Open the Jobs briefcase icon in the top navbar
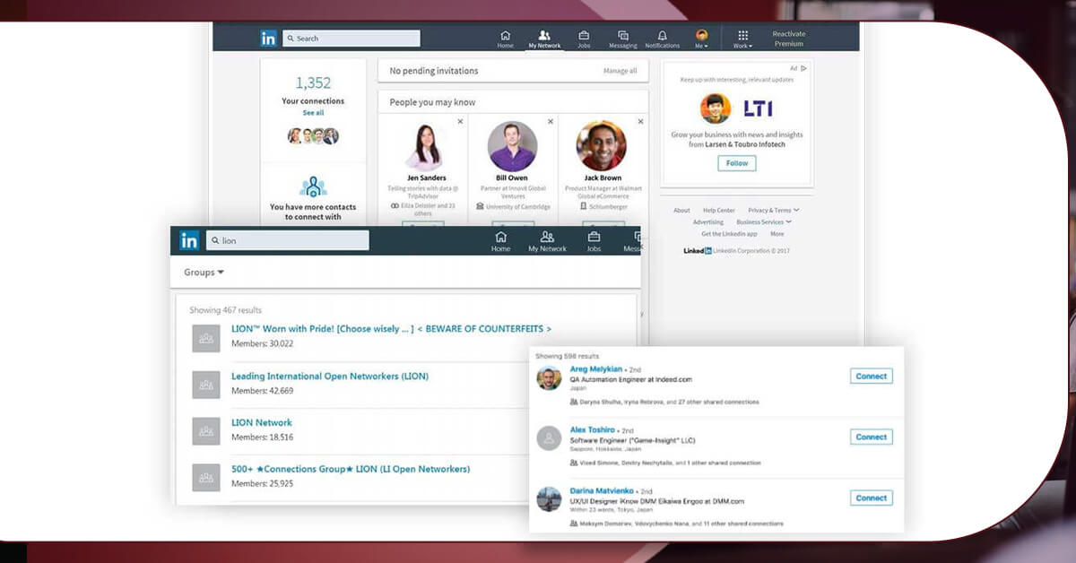 [x=584, y=39]
